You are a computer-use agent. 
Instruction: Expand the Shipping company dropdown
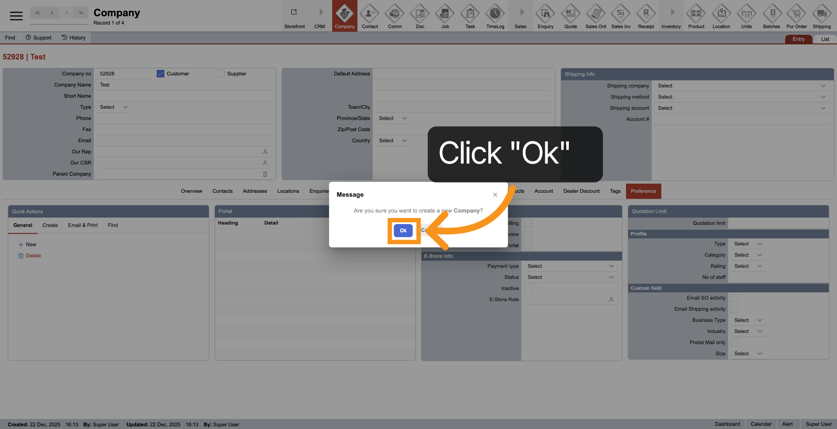(x=741, y=86)
